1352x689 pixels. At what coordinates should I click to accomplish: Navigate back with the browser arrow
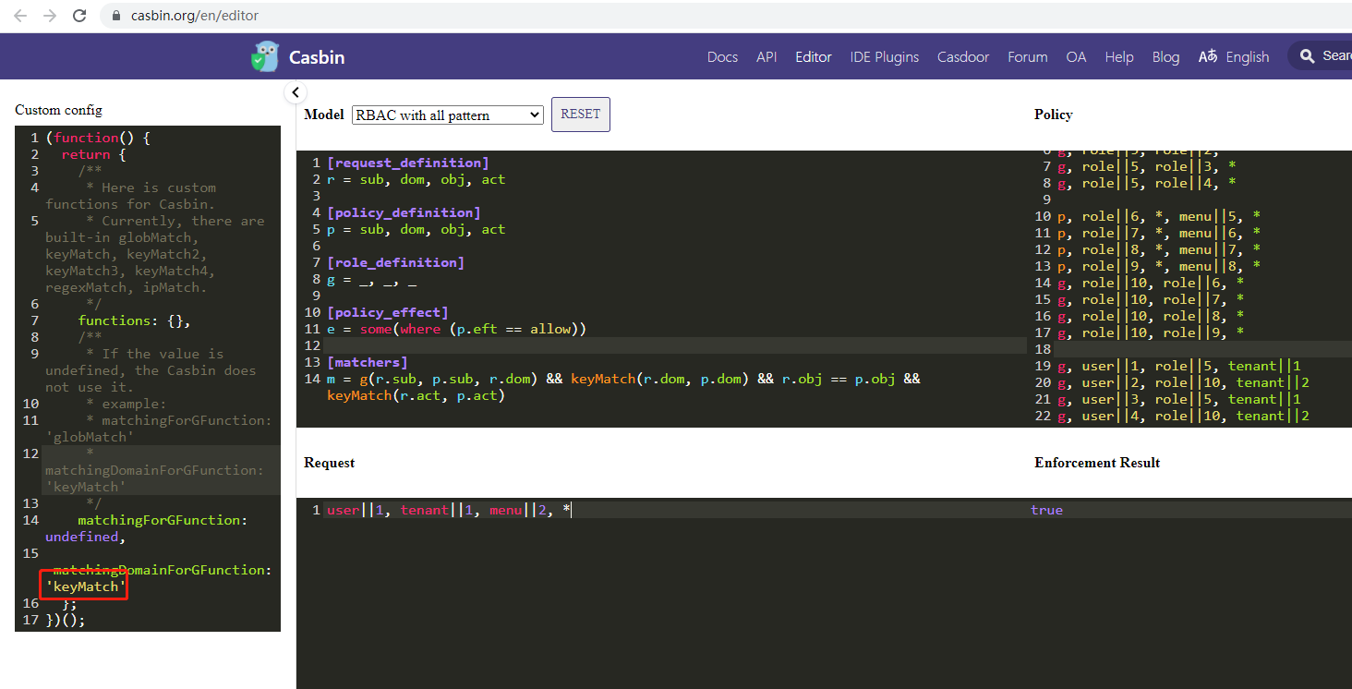click(x=19, y=15)
